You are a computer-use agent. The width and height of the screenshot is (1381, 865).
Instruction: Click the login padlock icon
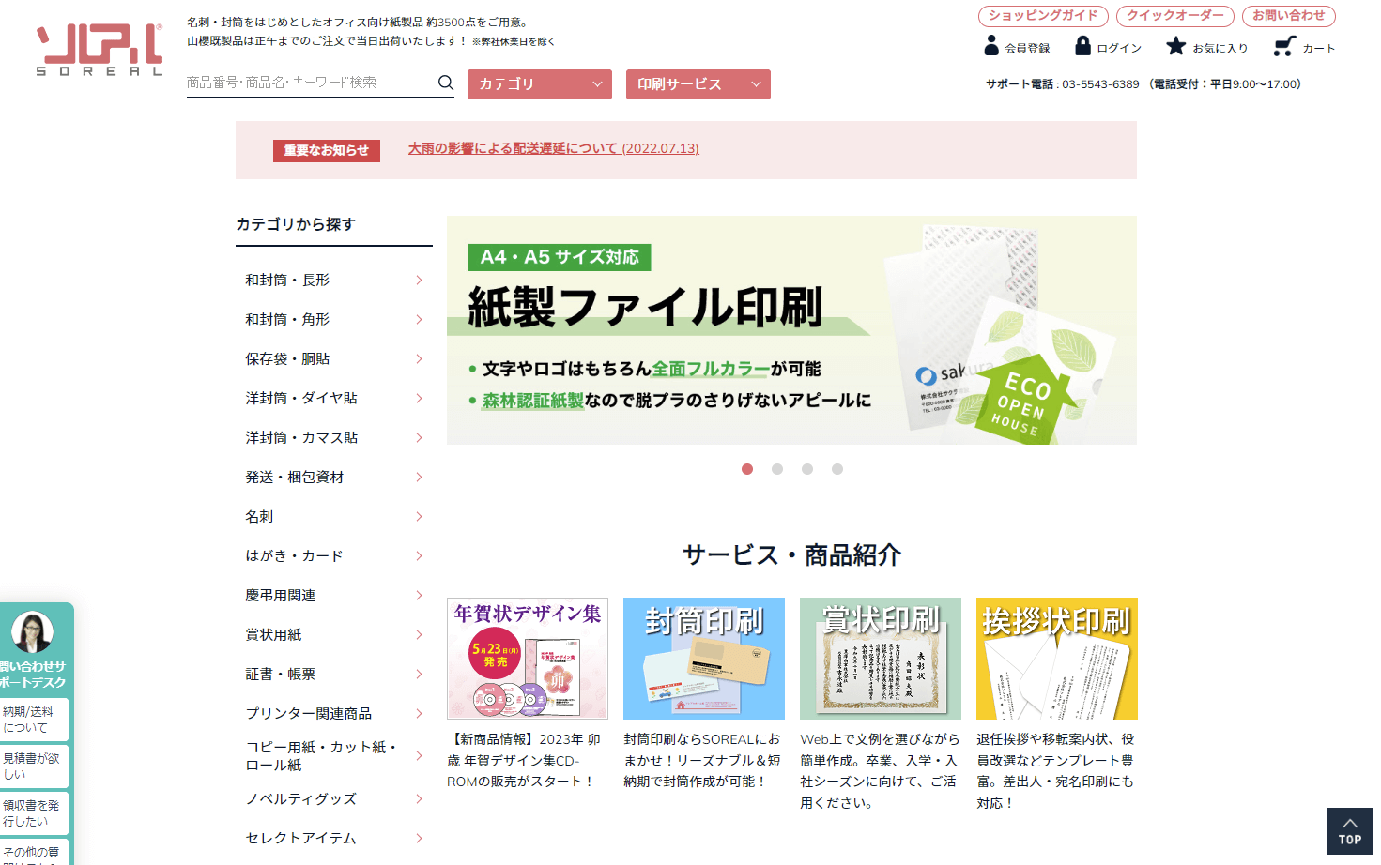1082,46
